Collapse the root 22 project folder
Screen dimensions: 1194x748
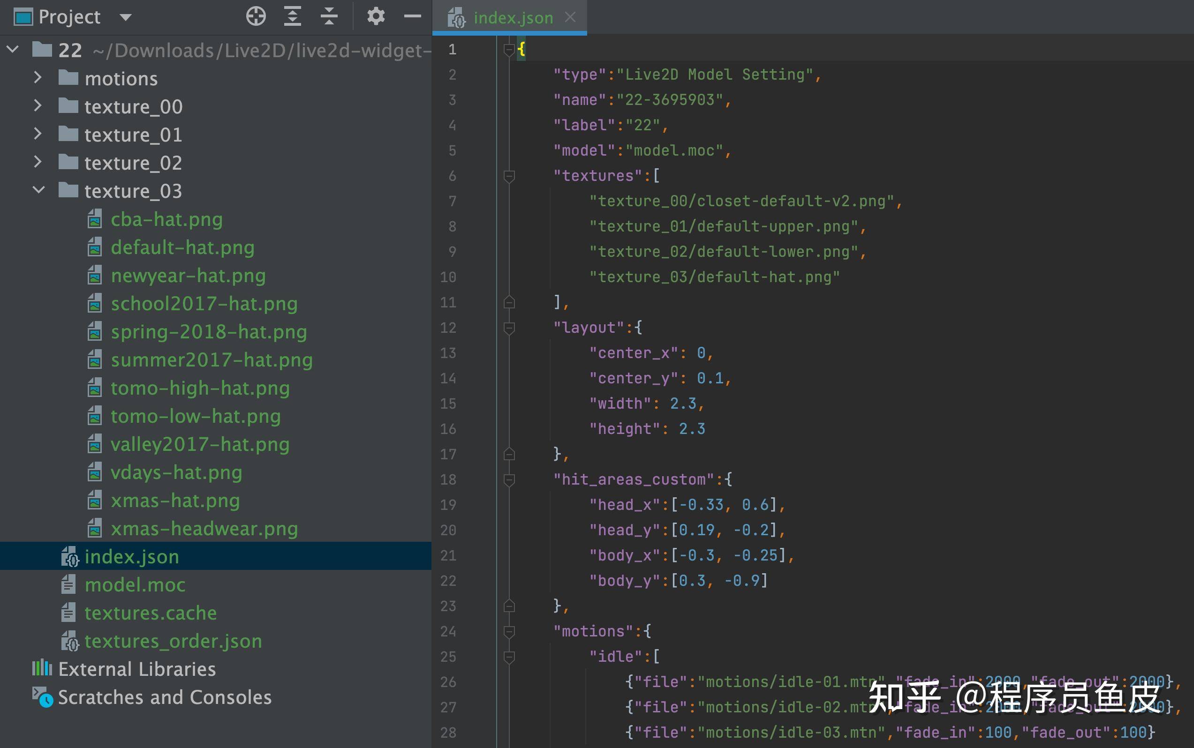13,50
